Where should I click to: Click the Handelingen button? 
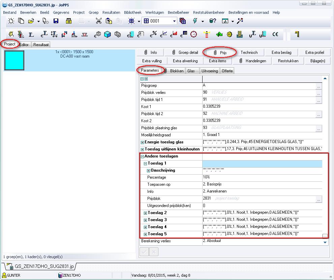coord(253,61)
